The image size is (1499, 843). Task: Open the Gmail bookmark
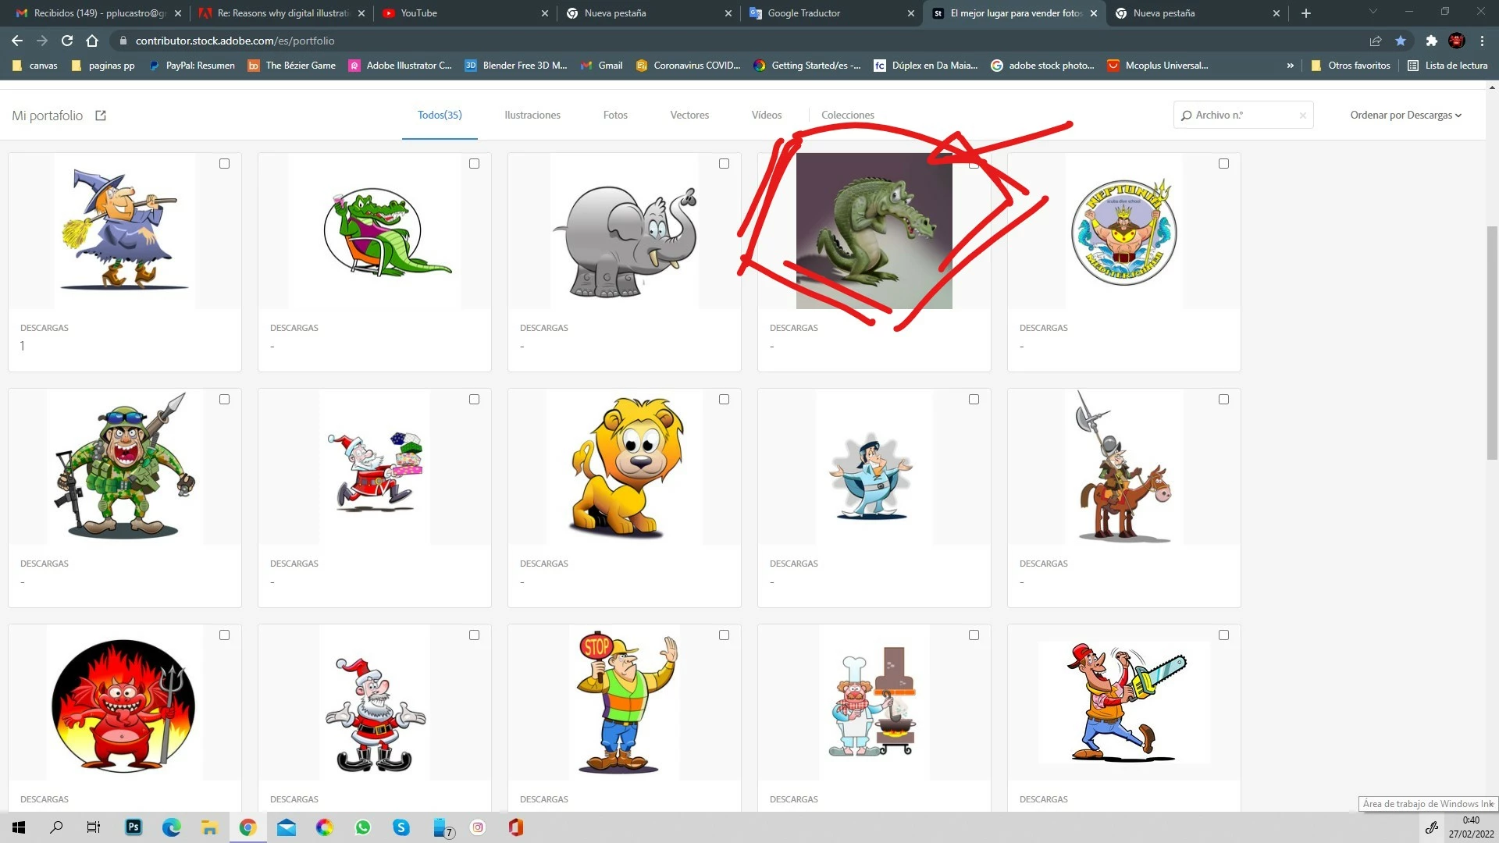pyautogui.click(x=602, y=66)
